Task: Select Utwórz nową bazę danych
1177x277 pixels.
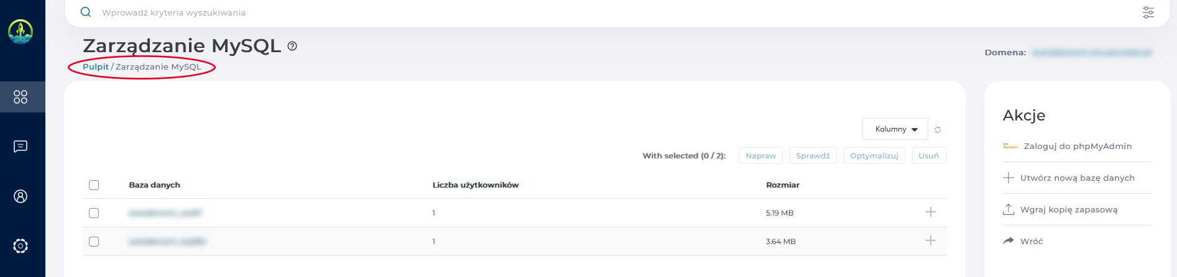Action: click(x=1077, y=178)
